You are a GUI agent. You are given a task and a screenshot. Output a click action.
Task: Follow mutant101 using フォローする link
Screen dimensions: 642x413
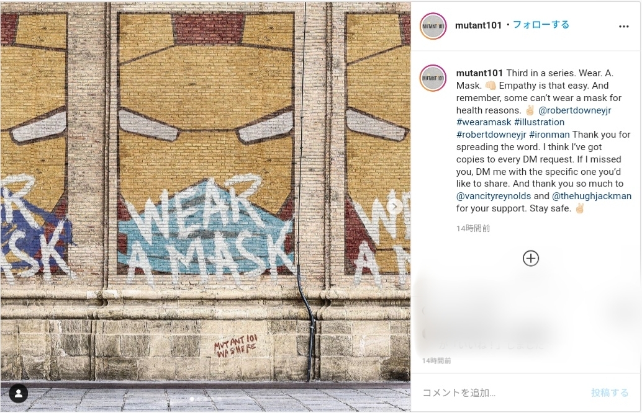point(541,25)
